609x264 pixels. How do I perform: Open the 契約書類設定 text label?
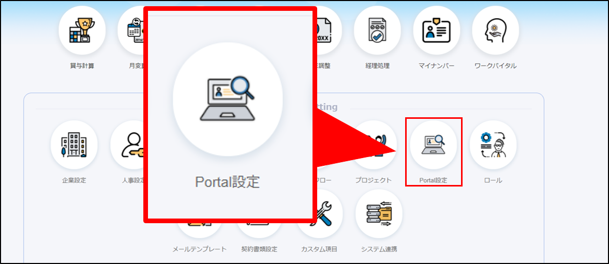tap(259, 249)
